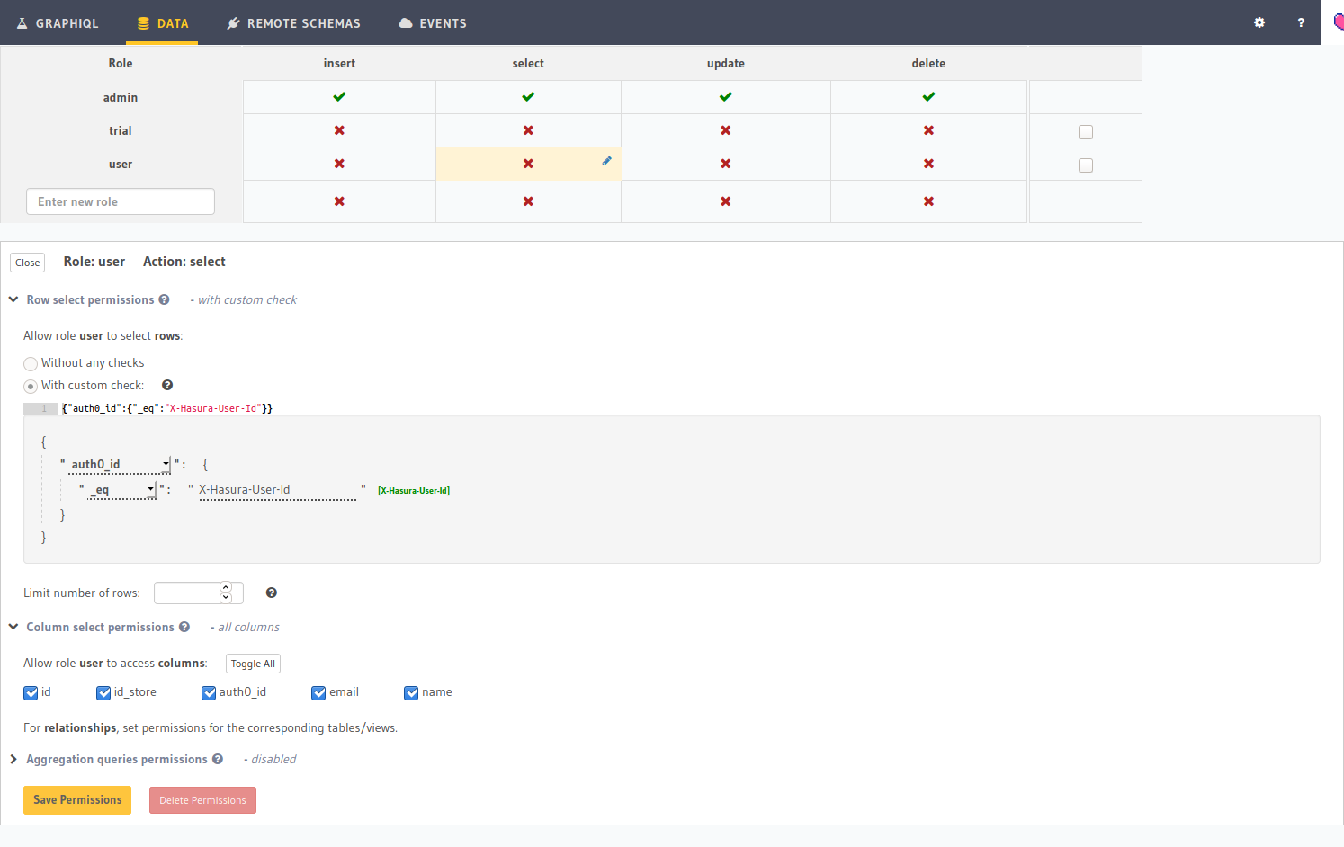1344x847 pixels.
Task: Click Save Permissions button
Action: coord(77,800)
